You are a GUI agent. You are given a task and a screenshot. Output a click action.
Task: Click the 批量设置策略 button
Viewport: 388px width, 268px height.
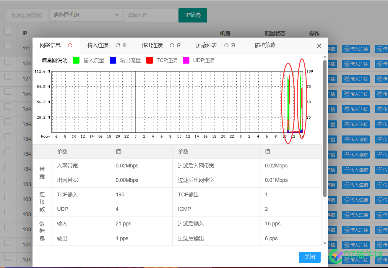point(27,15)
